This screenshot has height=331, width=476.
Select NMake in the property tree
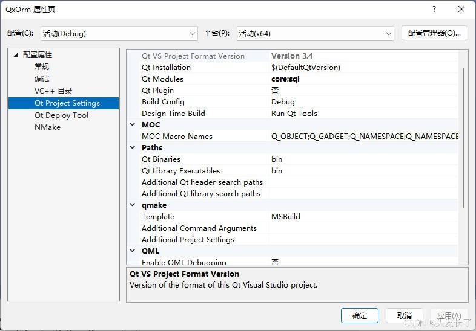point(47,127)
